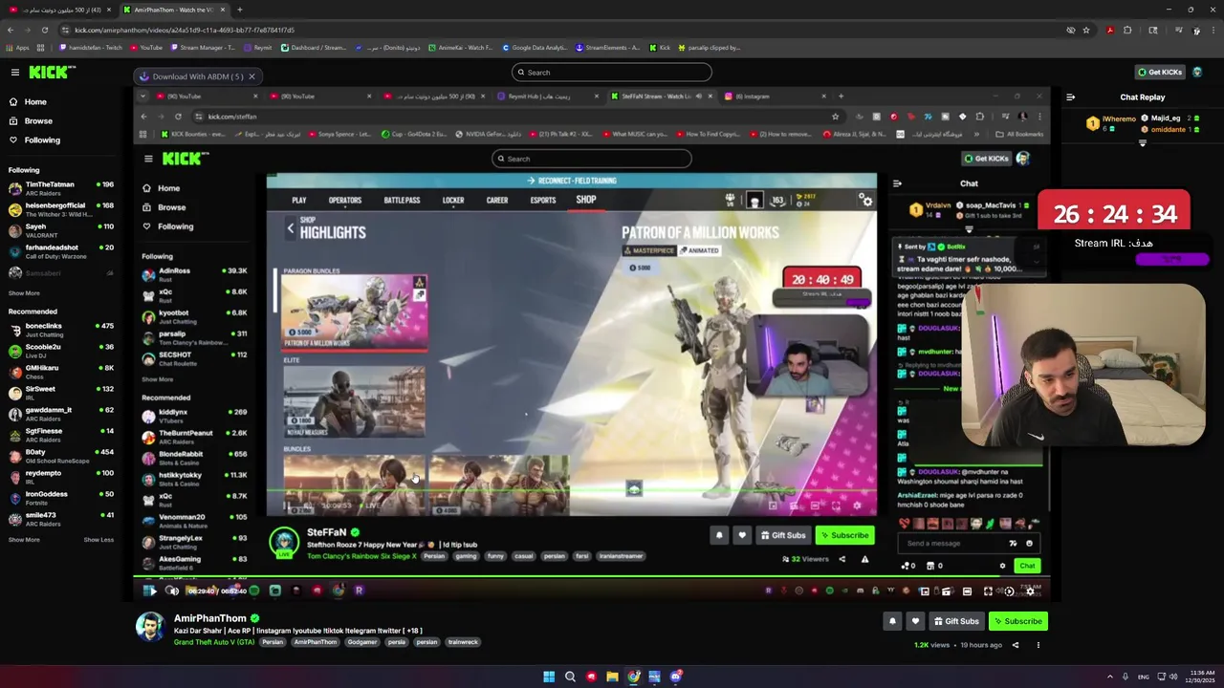This screenshot has width=1224, height=688.
Task: Open Browse in the sidebar
Action: point(38,120)
